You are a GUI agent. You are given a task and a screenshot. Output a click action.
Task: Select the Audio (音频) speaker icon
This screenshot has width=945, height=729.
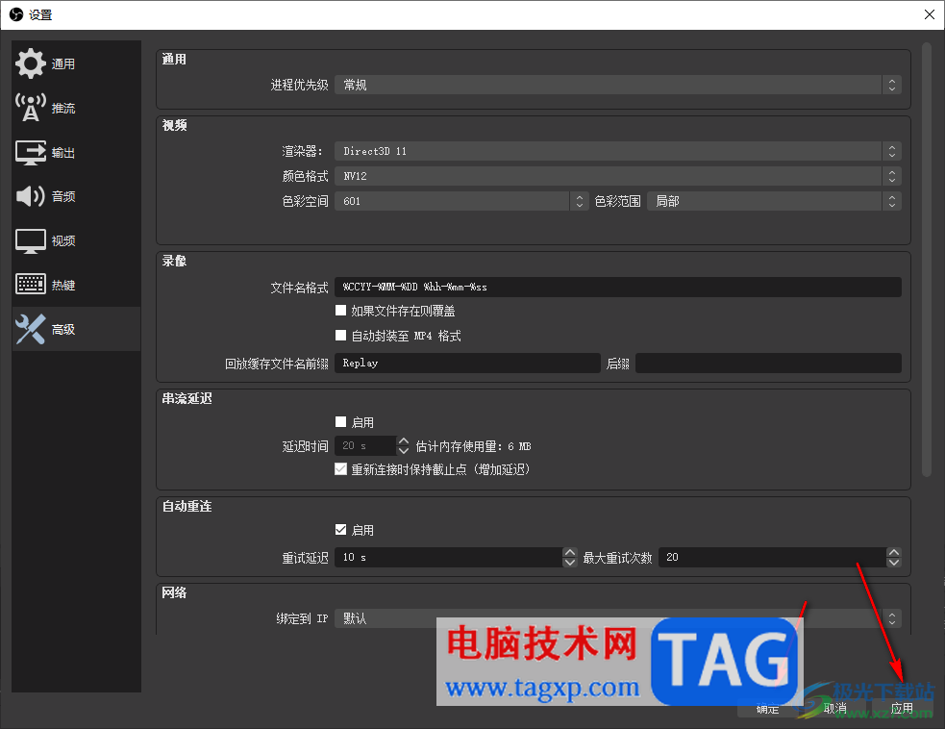click(x=30, y=196)
